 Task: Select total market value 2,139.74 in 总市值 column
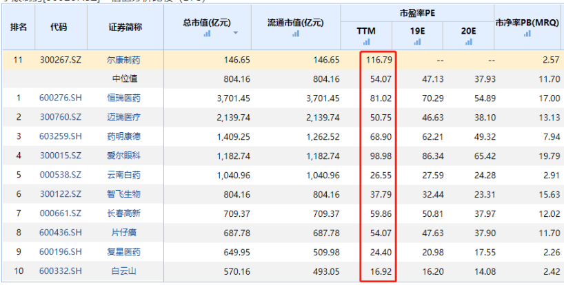(234, 118)
